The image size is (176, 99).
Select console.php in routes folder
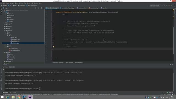point(11,58)
